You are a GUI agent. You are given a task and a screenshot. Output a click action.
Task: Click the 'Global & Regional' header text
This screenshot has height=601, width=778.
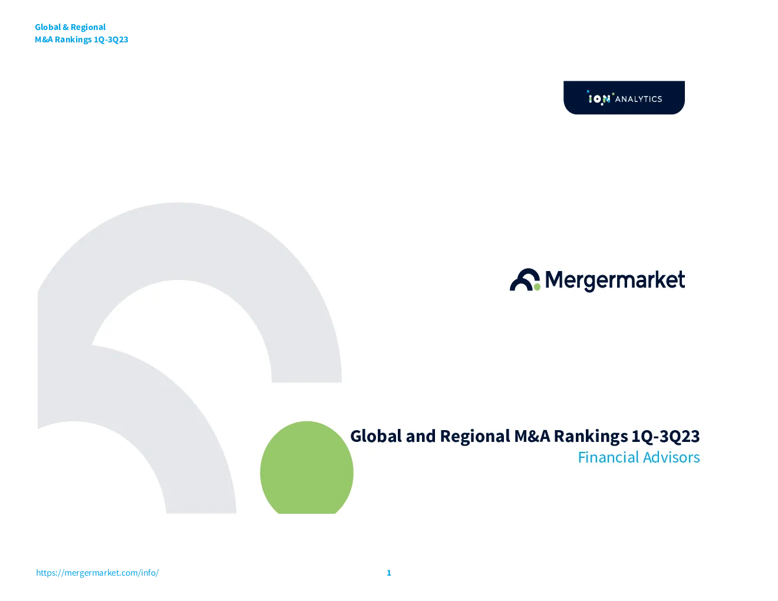[x=70, y=27]
